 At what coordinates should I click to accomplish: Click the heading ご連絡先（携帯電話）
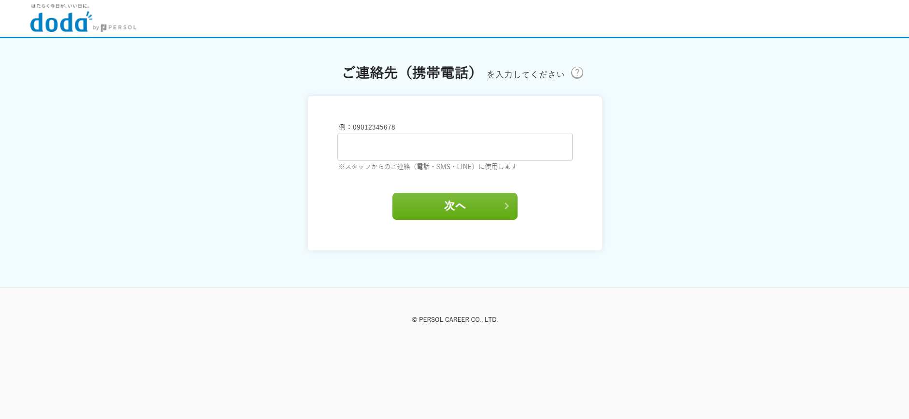coord(409,73)
